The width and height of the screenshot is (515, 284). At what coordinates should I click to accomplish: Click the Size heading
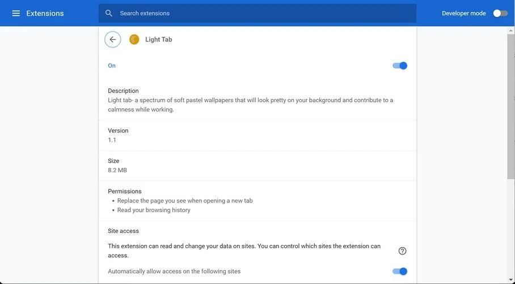pos(113,161)
